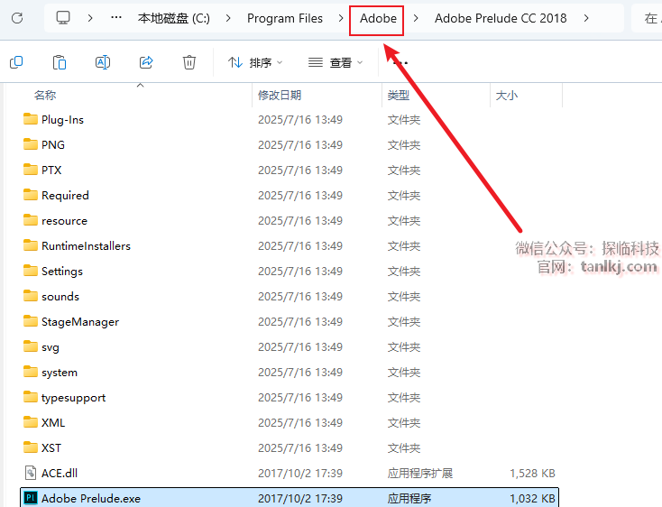Click the 1,528 KB size value
662x507 pixels.
tap(532, 474)
